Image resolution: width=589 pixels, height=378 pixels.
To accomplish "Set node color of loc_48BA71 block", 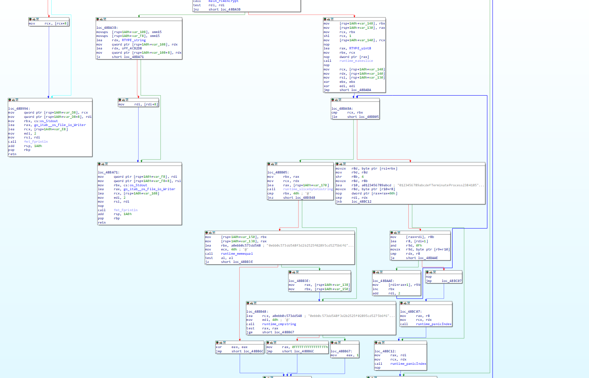I will 99,164.
